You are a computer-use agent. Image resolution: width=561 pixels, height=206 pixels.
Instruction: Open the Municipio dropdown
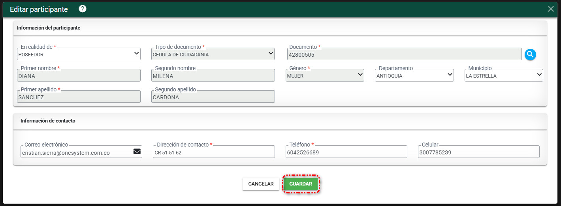pos(504,75)
